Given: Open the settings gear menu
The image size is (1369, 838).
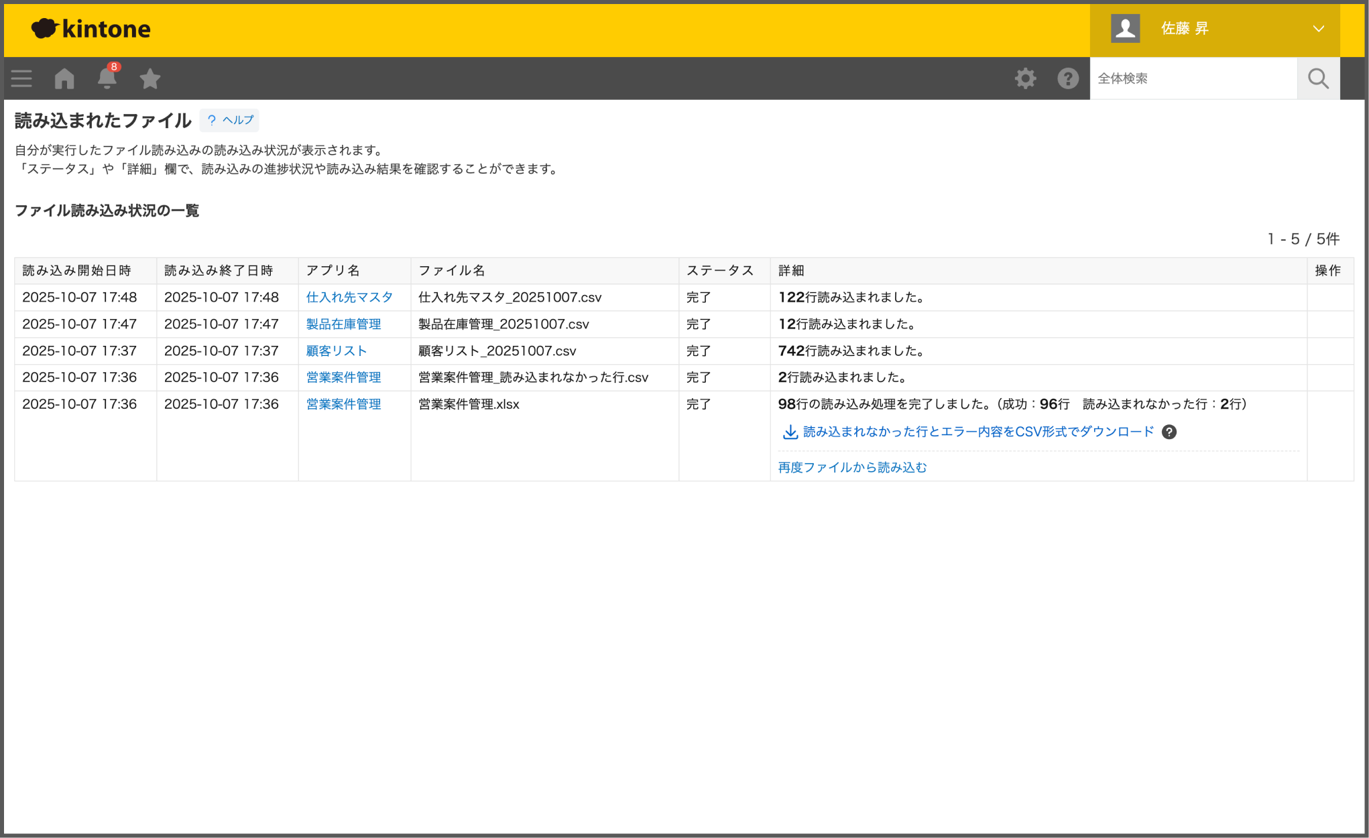Looking at the screenshot, I should point(1025,78).
